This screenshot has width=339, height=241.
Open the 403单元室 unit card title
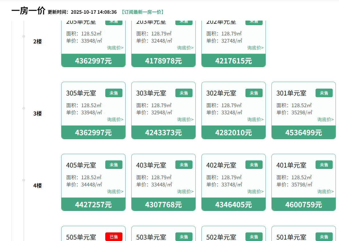tap(151, 165)
